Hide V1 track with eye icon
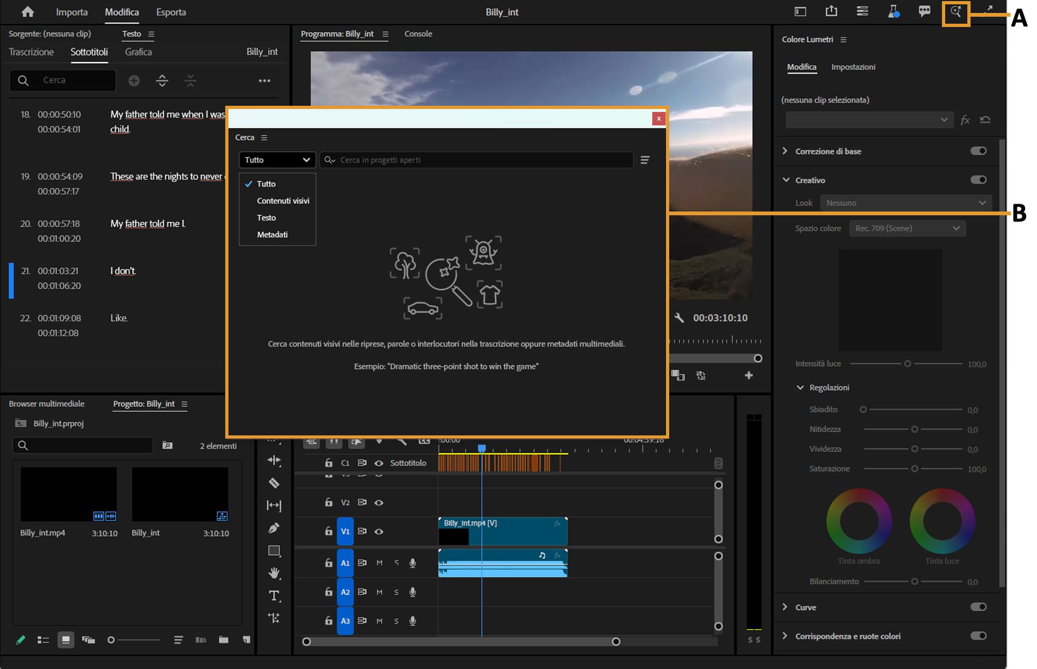Screen dimensions: 1037x669 (x=379, y=531)
